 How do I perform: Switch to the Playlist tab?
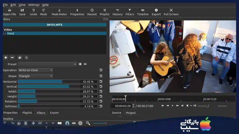coord(27,113)
